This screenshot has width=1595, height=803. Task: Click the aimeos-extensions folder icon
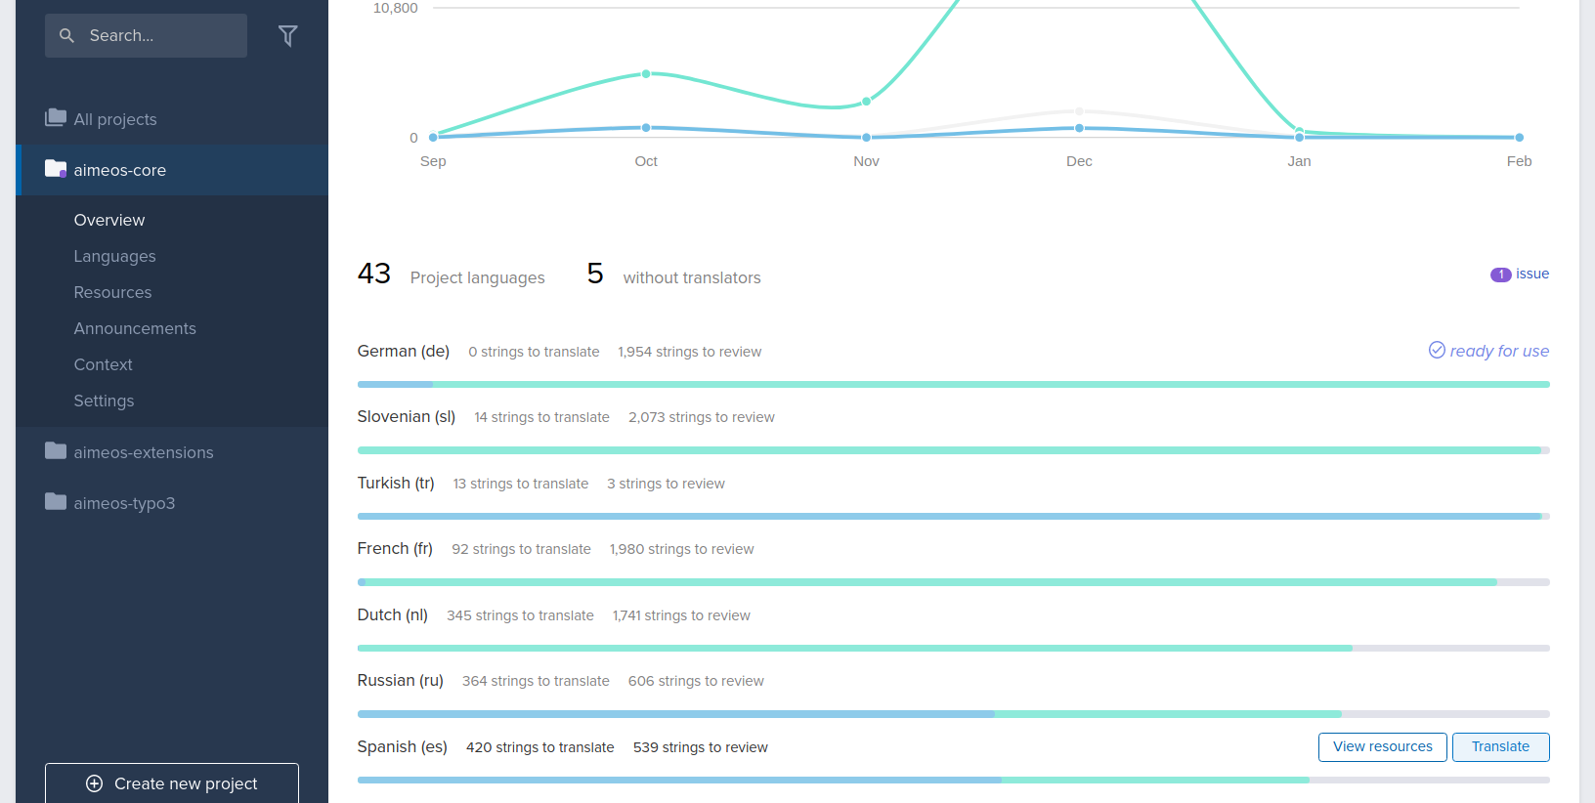(56, 451)
